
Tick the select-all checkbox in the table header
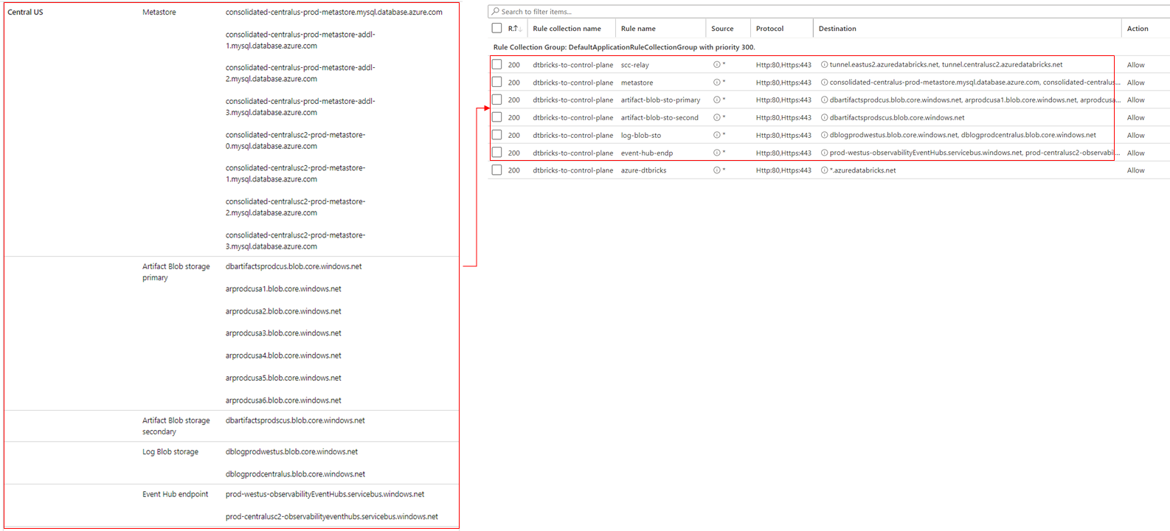tap(496, 29)
